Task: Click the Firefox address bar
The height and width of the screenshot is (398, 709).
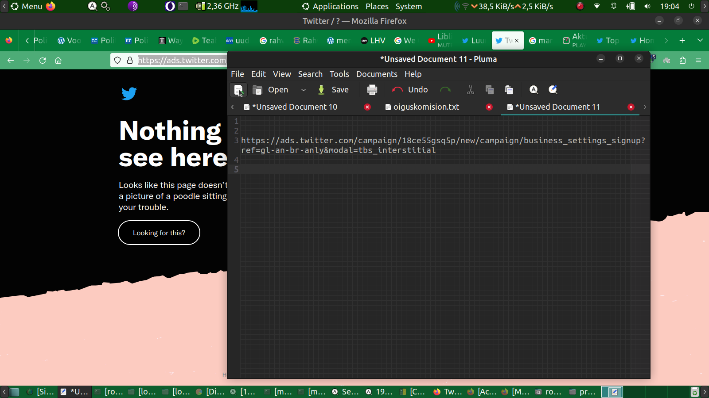Action: tap(182, 60)
